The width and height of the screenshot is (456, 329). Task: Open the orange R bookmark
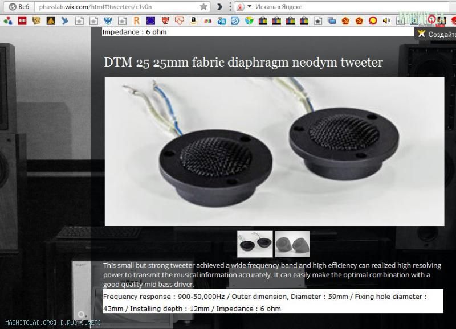[x=136, y=20]
